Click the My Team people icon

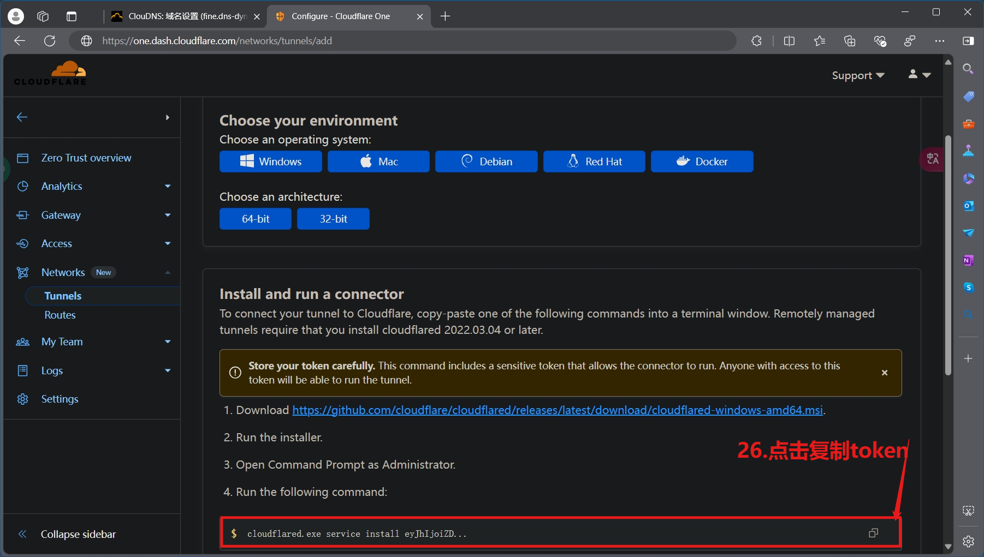[x=22, y=342]
